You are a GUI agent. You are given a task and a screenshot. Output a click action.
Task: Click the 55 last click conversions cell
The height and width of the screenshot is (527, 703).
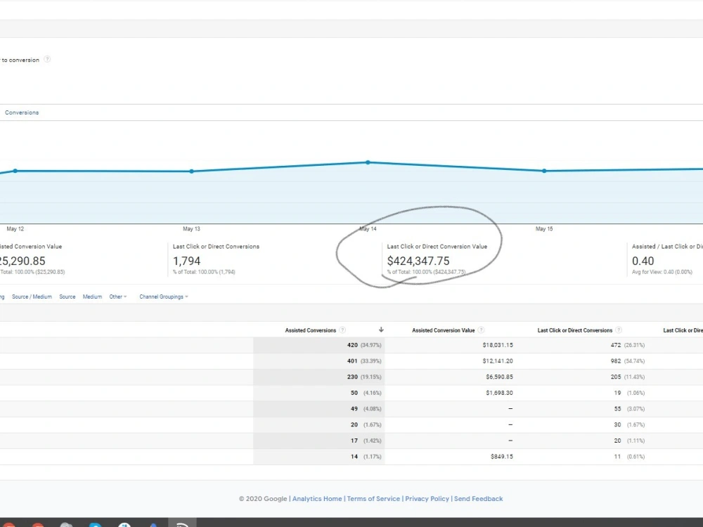point(617,409)
